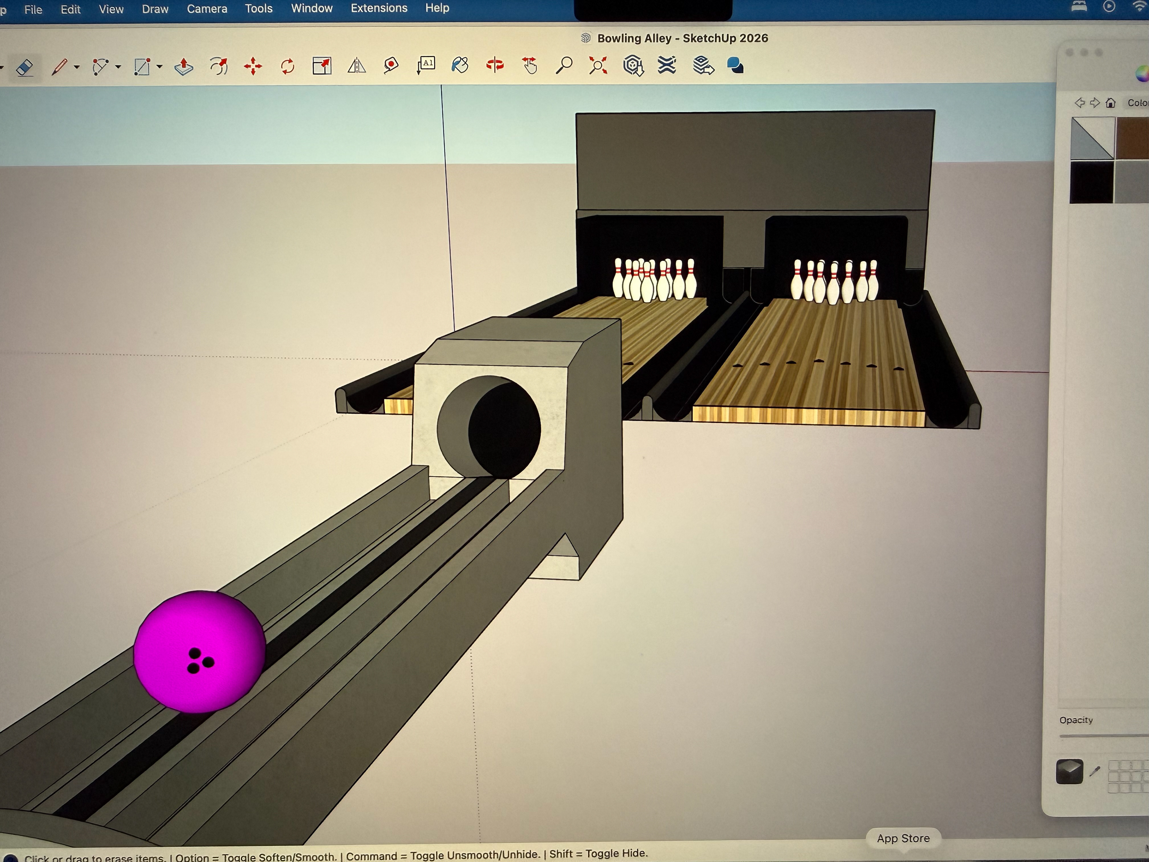Select the Paint Bucket tool

[460, 66]
